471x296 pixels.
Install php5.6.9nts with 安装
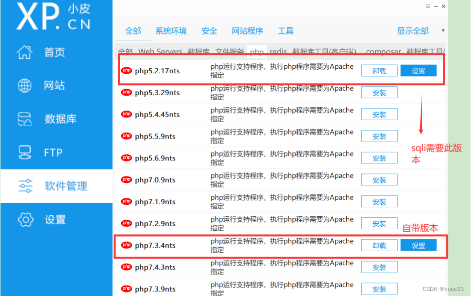[x=379, y=158]
